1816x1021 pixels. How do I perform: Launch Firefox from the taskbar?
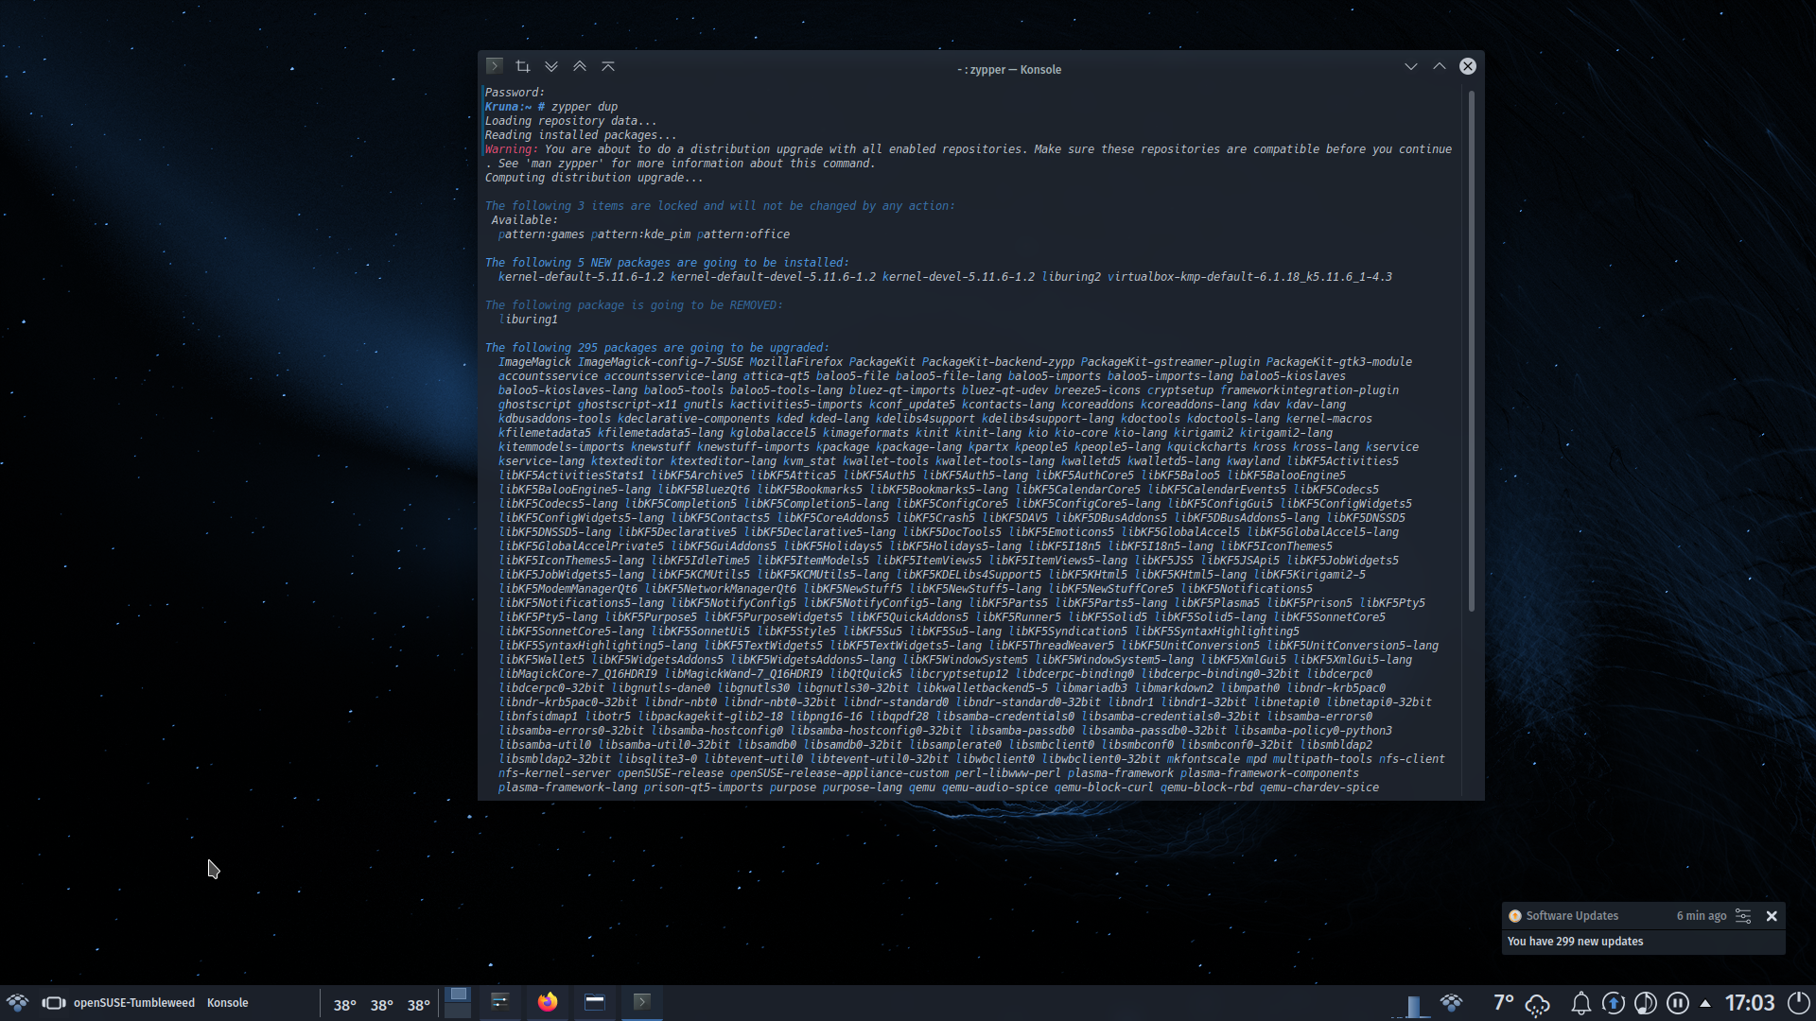pyautogui.click(x=548, y=1002)
